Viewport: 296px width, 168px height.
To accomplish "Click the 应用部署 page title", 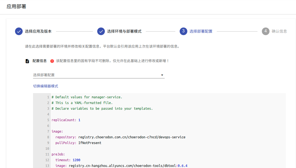I will [x=16, y=7].
